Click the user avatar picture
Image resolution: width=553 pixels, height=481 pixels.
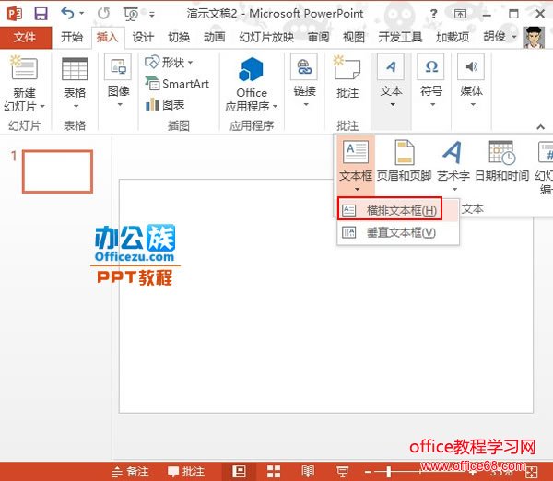pyautogui.click(x=534, y=38)
